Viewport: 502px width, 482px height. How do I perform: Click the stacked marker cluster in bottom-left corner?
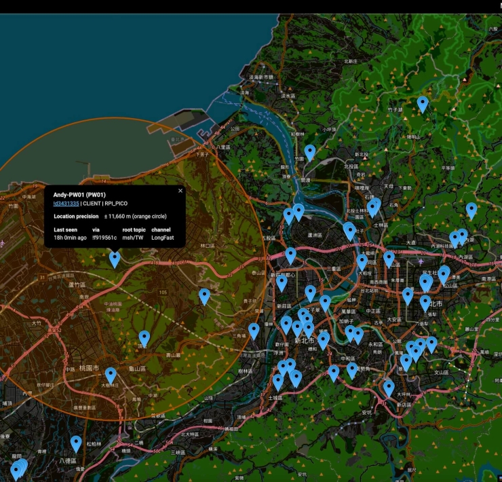tap(19, 468)
